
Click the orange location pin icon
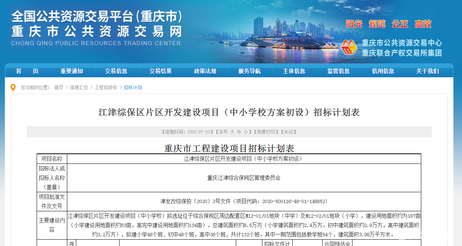click(13, 88)
